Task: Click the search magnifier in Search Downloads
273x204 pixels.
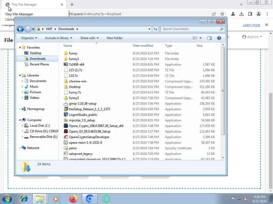Action: tap(222, 29)
